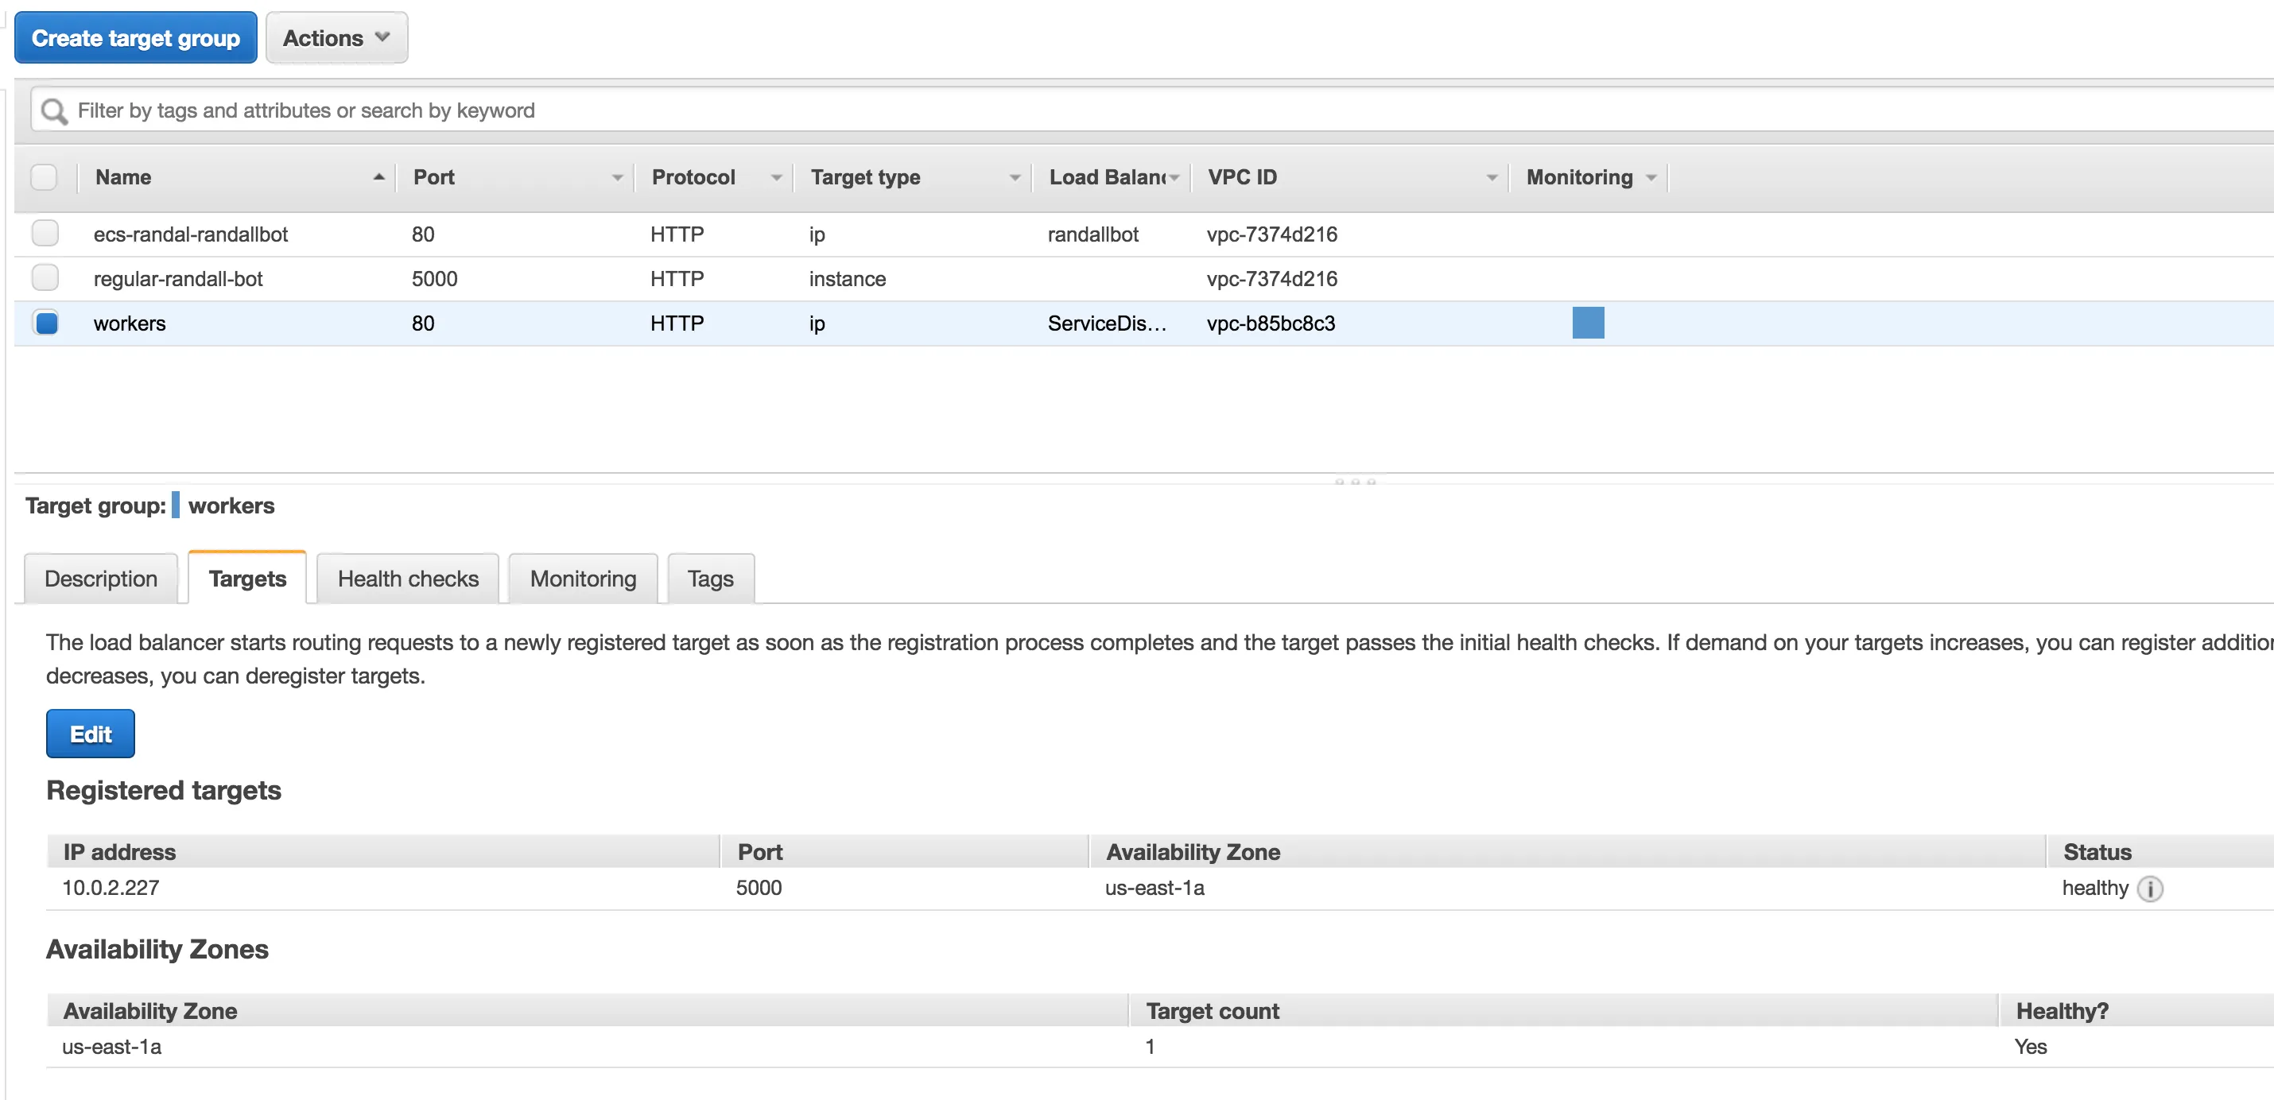Viewport: 2274px width, 1100px height.
Task: Expand the Target type column dropdown
Action: click(x=1015, y=178)
